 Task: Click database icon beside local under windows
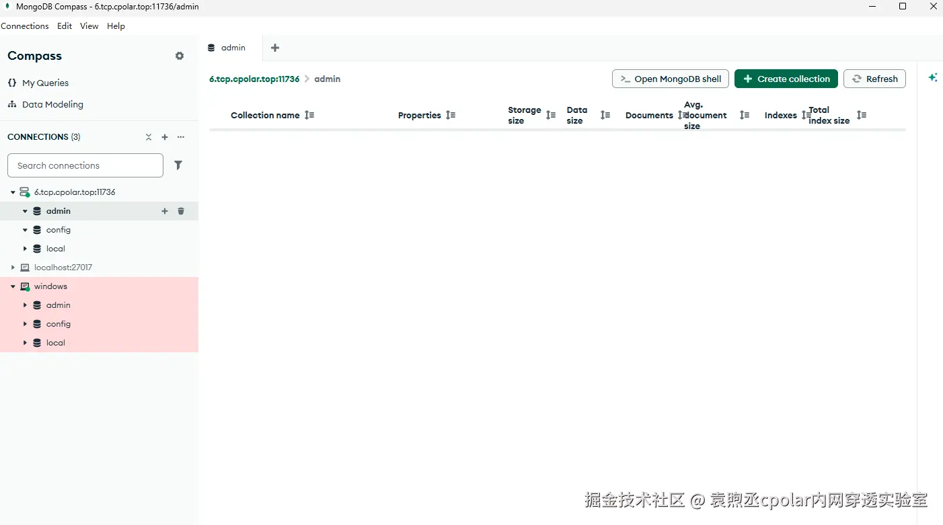[x=37, y=343]
